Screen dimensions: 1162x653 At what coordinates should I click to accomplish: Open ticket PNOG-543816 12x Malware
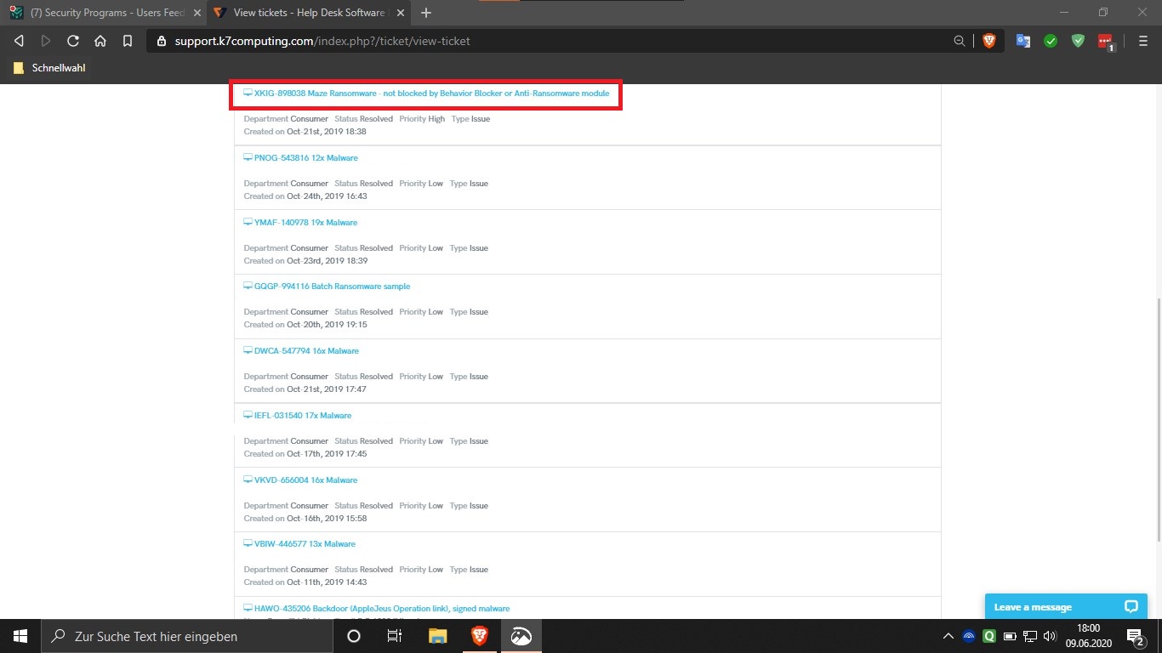pos(305,158)
